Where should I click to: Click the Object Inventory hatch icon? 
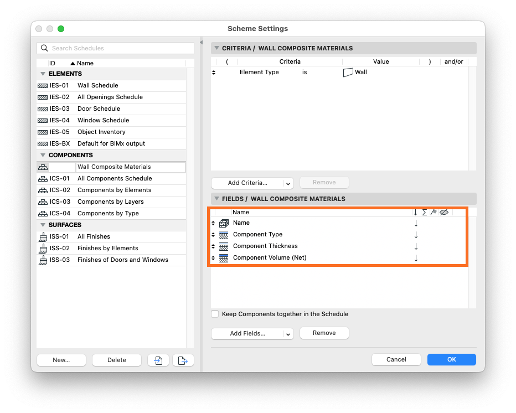pos(43,132)
